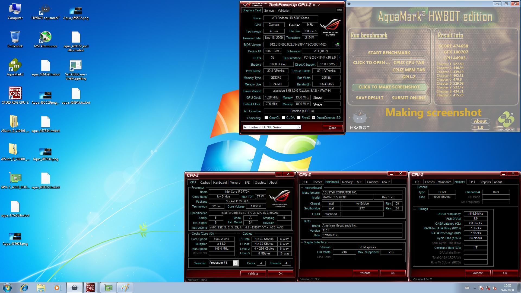Click to make screenshot button
The image size is (521, 293).
click(x=389, y=87)
